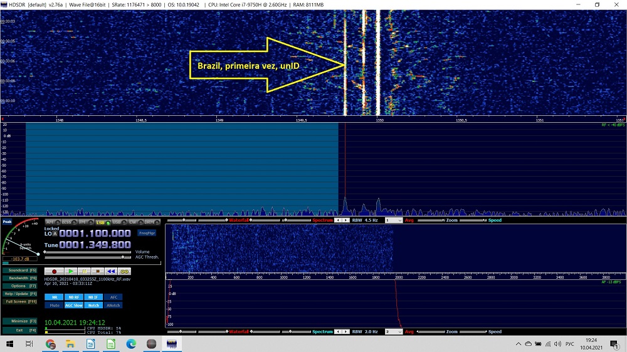Disable the Notch filter
Image resolution: width=627 pixels, height=352 pixels.
(x=93, y=305)
